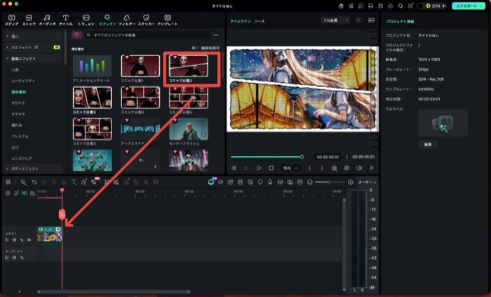Open the export button dropdown arrow
Viewport: 491px width, 297px height.
(x=482, y=6)
